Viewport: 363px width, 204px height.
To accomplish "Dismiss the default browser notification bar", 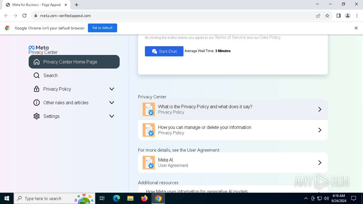I will click(356, 28).
